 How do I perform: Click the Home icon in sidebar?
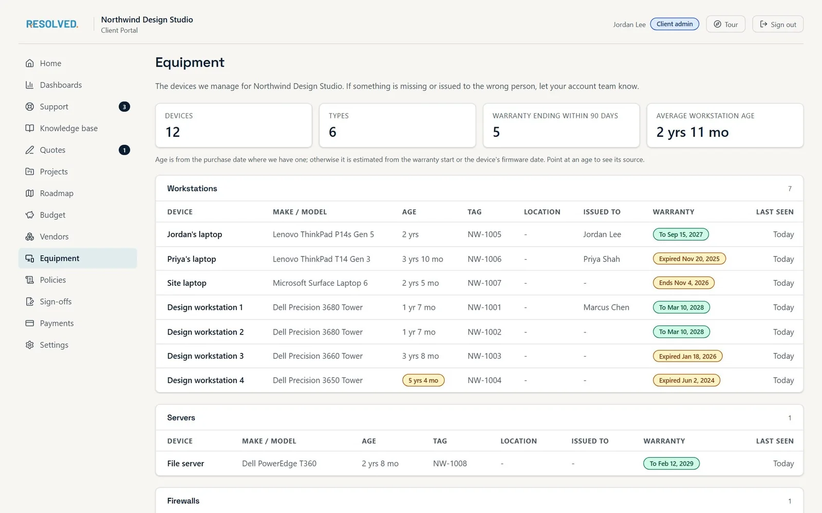pos(30,63)
